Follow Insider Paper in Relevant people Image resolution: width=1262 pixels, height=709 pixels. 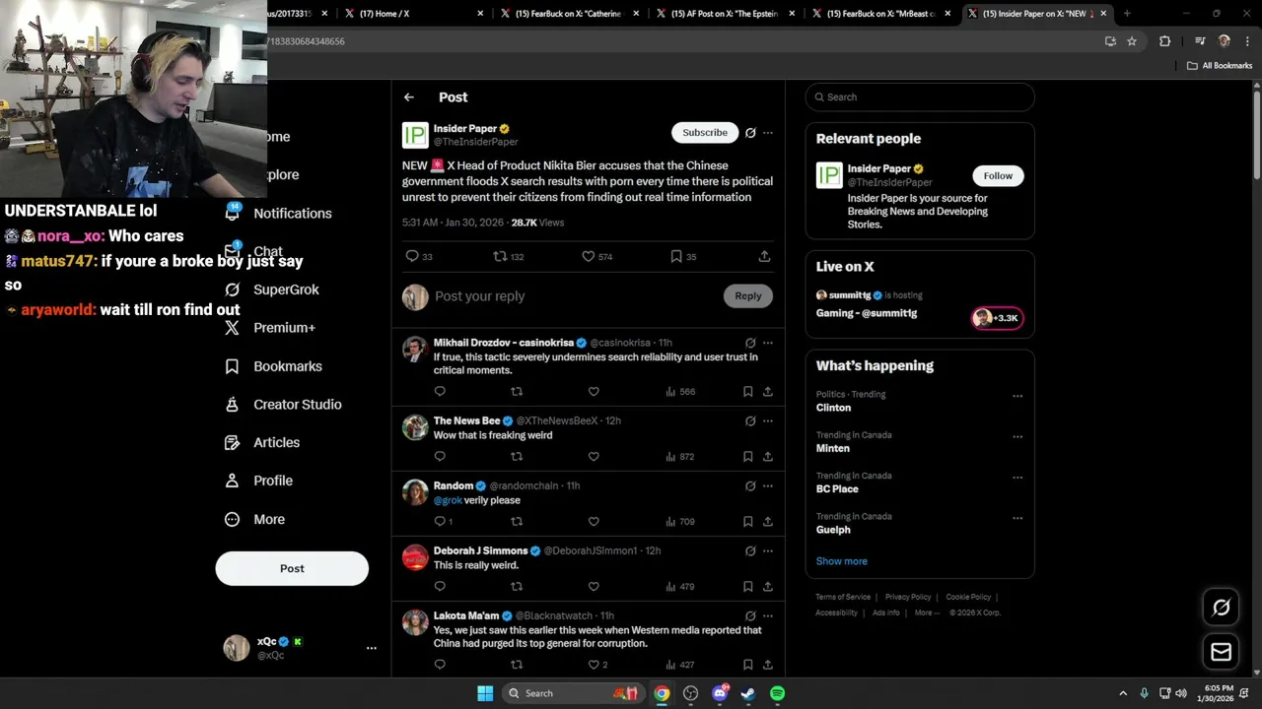998,175
